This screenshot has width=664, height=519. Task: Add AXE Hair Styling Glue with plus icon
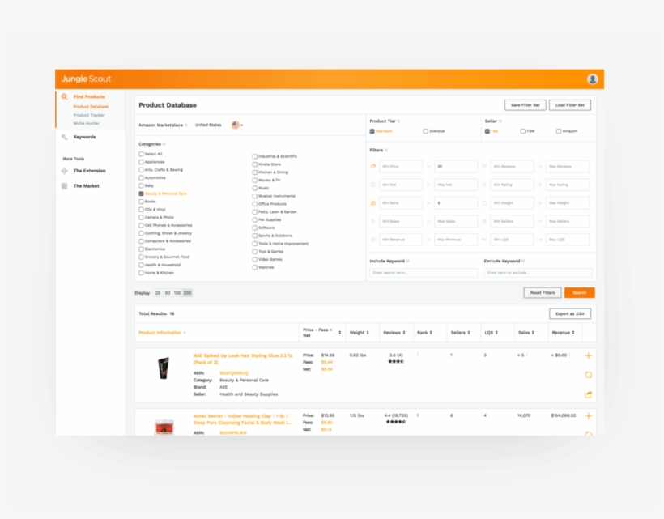pyautogui.click(x=588, y=355)
